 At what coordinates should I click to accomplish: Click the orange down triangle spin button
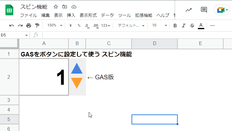pyautogui.click(x=77, y=83)
